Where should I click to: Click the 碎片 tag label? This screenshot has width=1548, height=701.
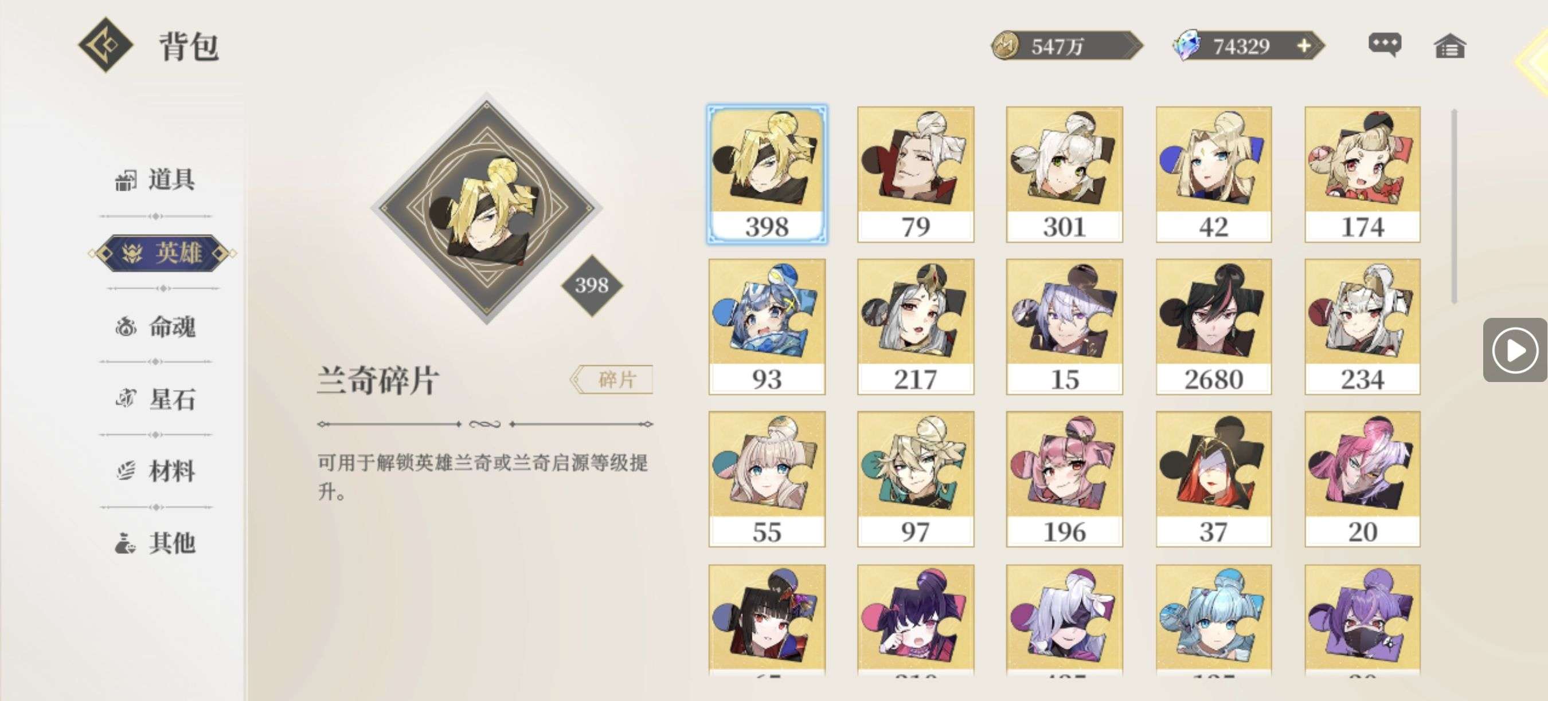click(x=612, y=379)
